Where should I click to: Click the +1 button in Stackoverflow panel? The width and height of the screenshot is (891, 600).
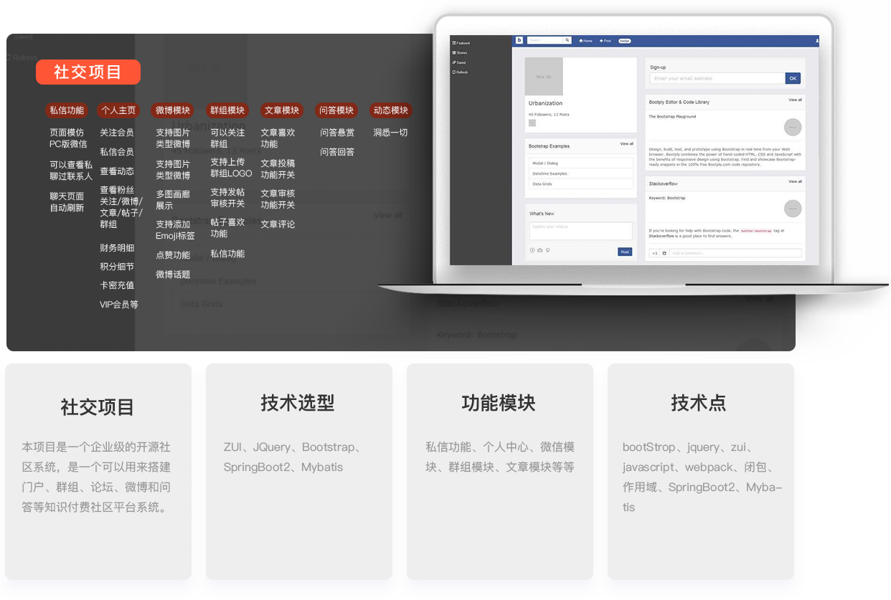[x=654, y=253]
